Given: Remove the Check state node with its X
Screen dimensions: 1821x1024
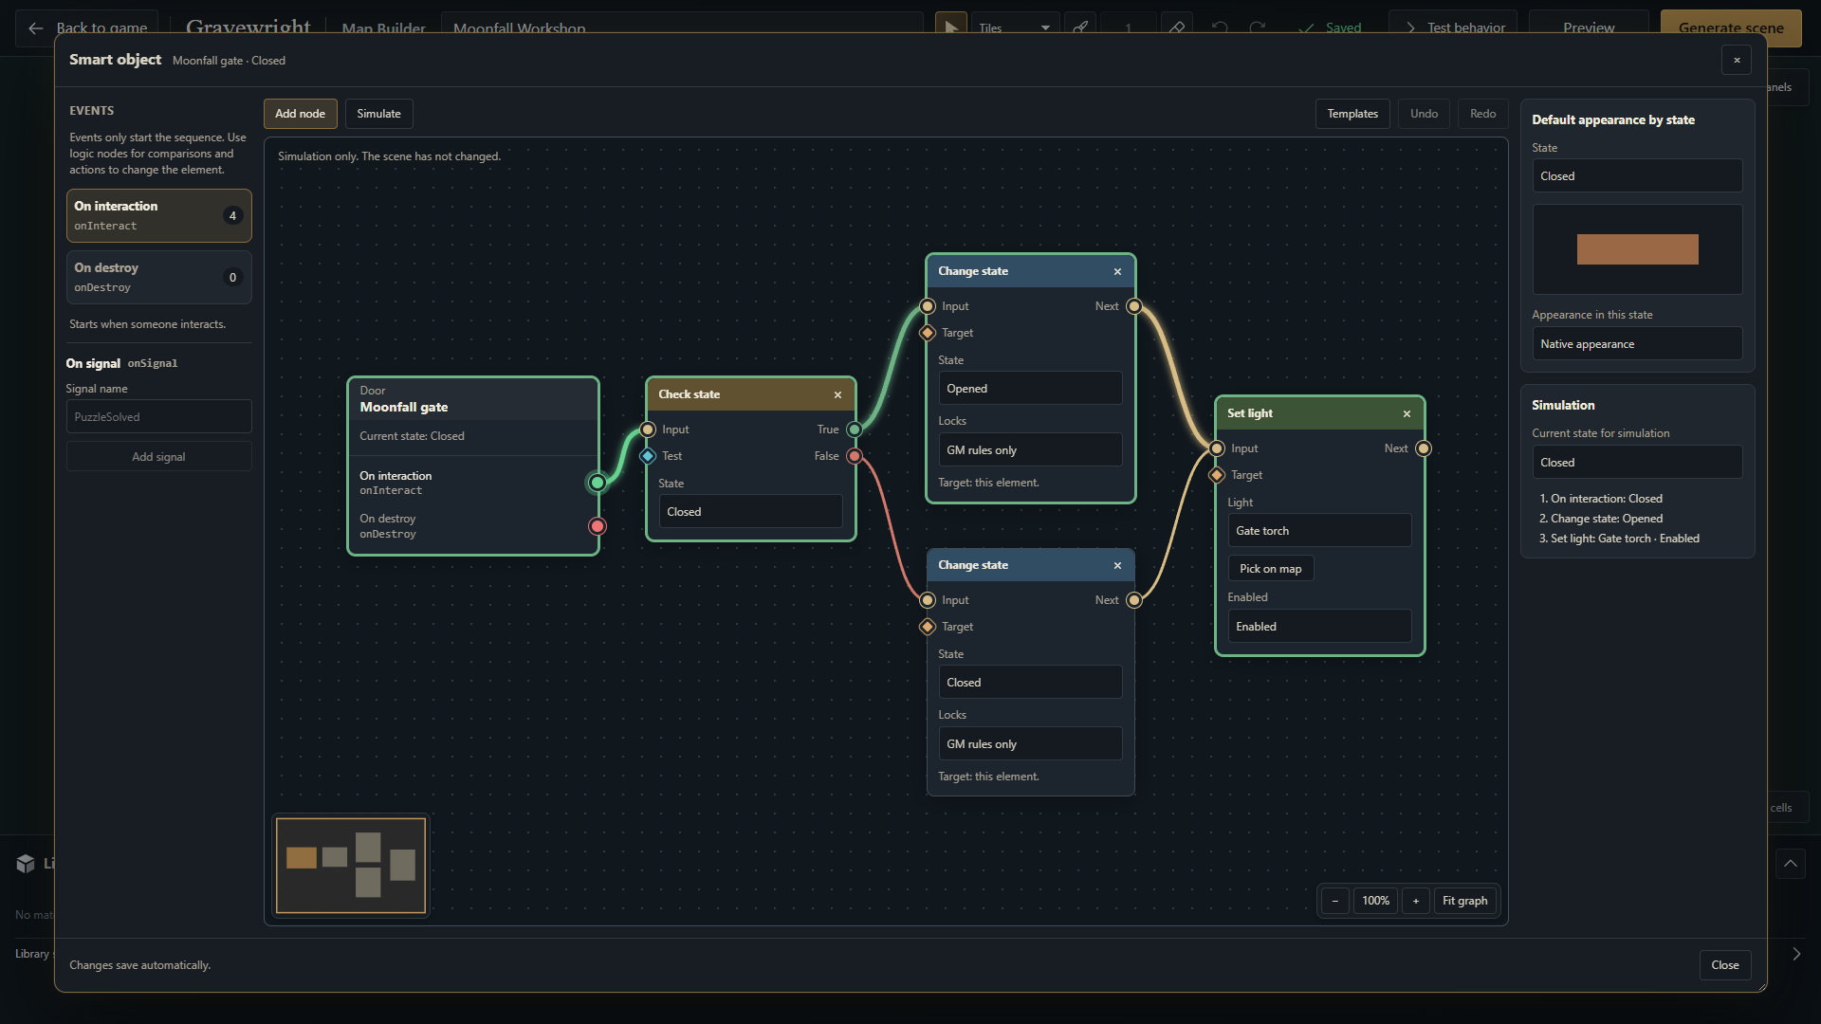Looking at the screenshot, I should click(x=837, y=394).
